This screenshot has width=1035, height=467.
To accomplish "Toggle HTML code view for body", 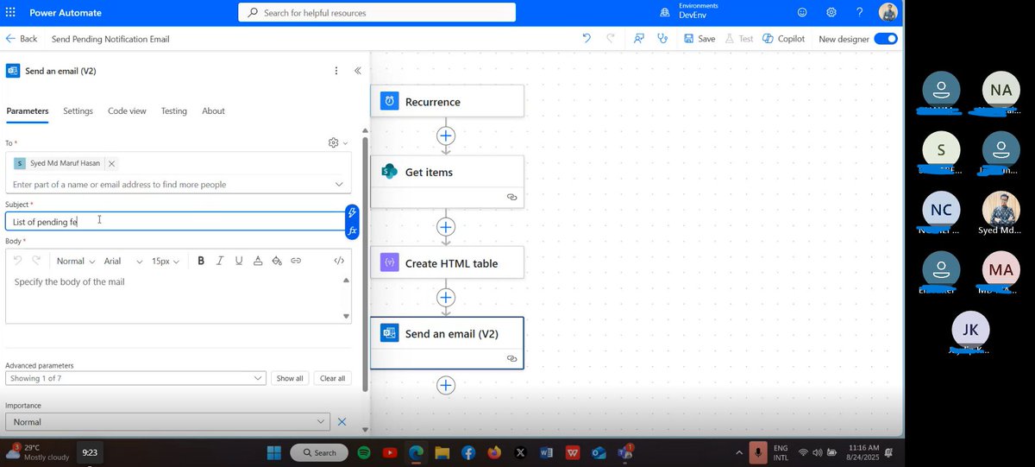I will (x=339, y=261).
